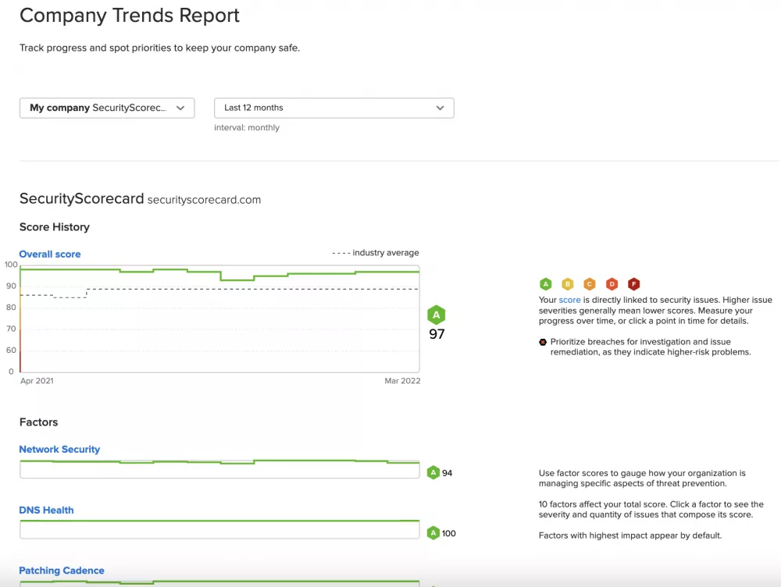Click the green A grade hexagon in legend
The width and height of the screenshot is (781, 587).
pos(546,284)
